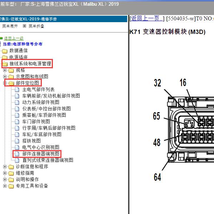Select the 接线系统和电源管理 folder
The width and height of the screenshot is (214, 214).
[x=30, y=64]
